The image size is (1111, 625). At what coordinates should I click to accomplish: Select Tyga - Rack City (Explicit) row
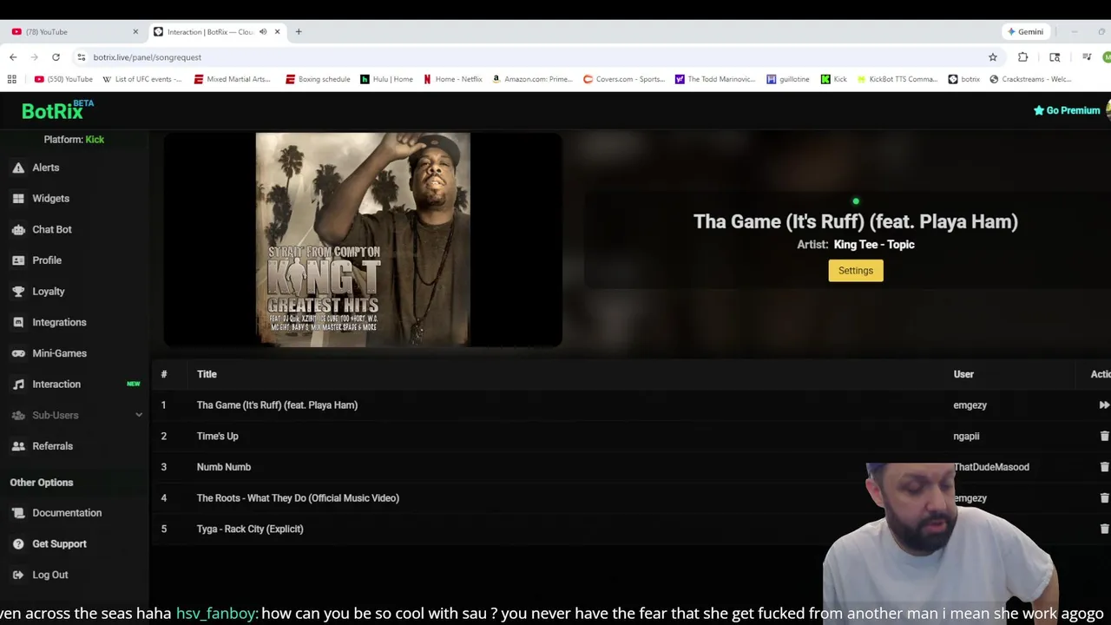pos(631,529)
